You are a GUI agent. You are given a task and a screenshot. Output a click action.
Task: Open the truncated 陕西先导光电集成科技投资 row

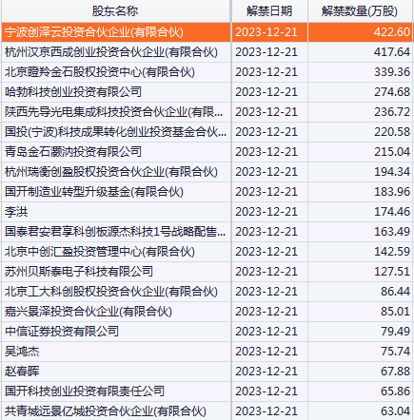click(207, 112)
